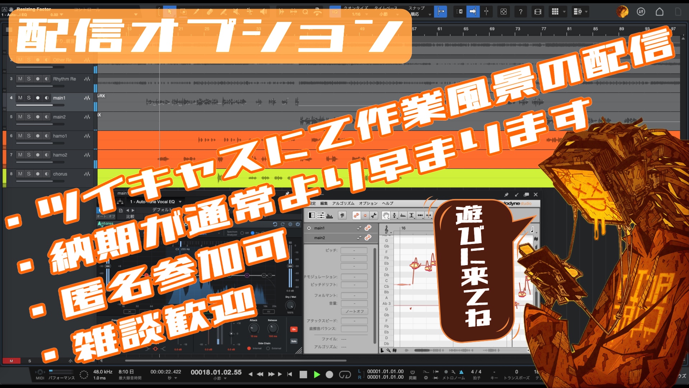This screenshot has height=388, width=689.
Task: Open the user profile avatar
Action: [622, 11]
